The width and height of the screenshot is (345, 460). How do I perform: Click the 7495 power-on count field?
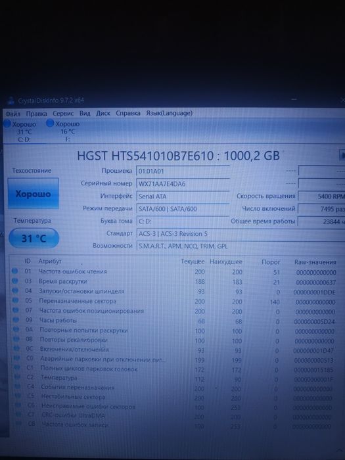321,209
